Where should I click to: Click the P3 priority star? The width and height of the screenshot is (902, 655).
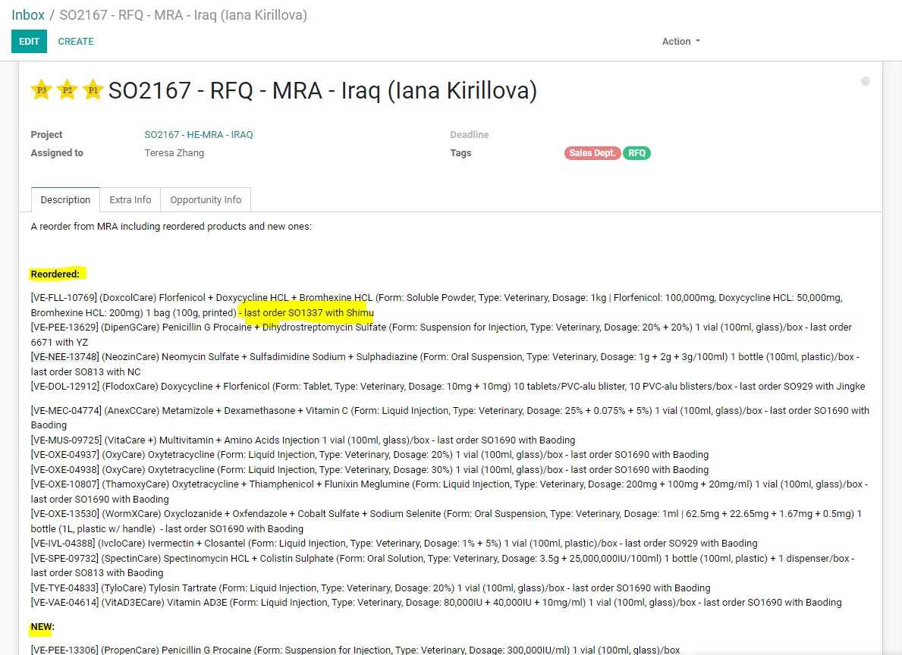click(x=42, y=90)
